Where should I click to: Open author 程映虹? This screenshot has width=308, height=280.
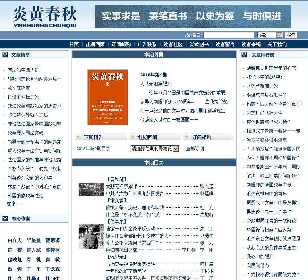point(15,259)
